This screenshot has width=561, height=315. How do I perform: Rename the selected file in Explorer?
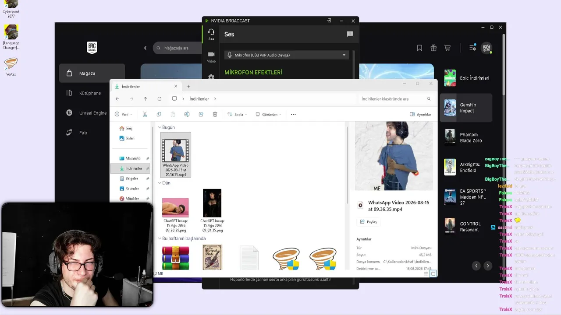(187, 114)
